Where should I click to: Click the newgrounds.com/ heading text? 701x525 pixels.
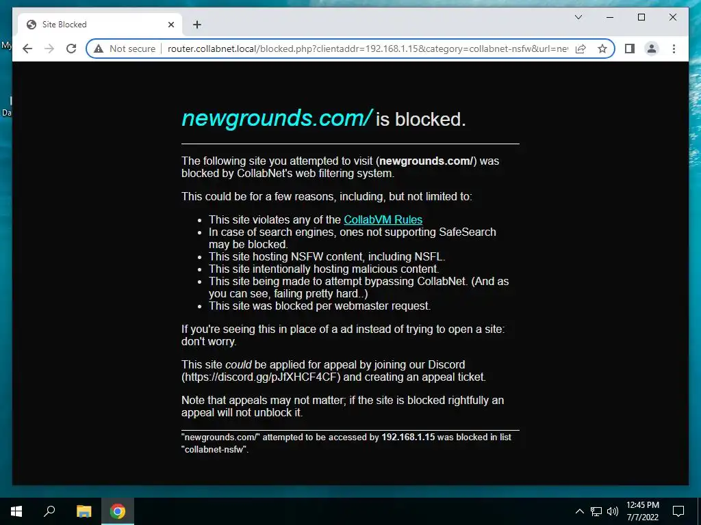(277, 118)
